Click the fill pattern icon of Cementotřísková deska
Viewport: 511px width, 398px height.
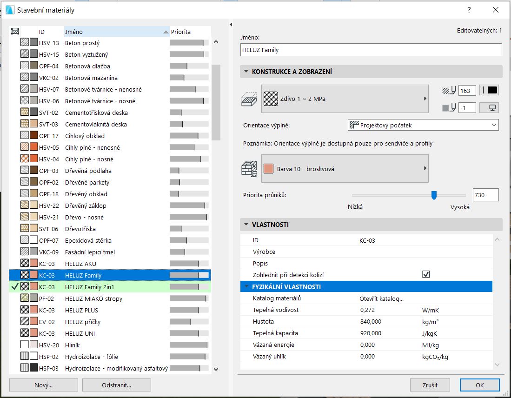click(25, 113)
